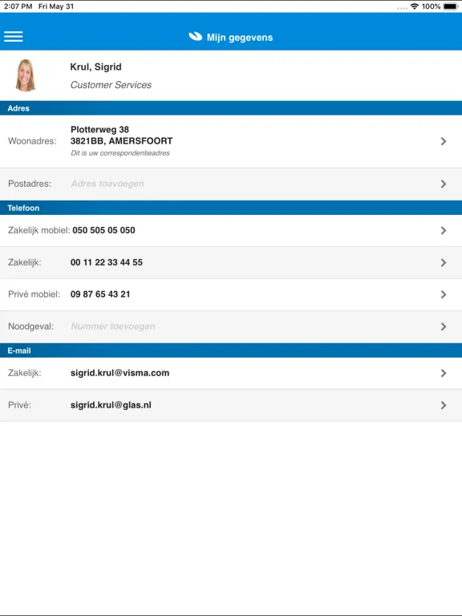Tap 'Dit is uw correspondentieadres' note
Screen dimensions: 462x616
coord(120,153)
